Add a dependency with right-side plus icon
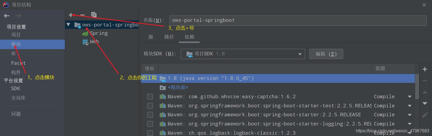 425,69
